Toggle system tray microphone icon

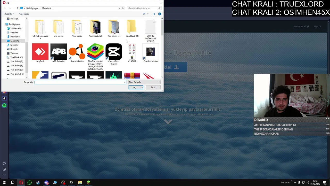pos(299,183)
